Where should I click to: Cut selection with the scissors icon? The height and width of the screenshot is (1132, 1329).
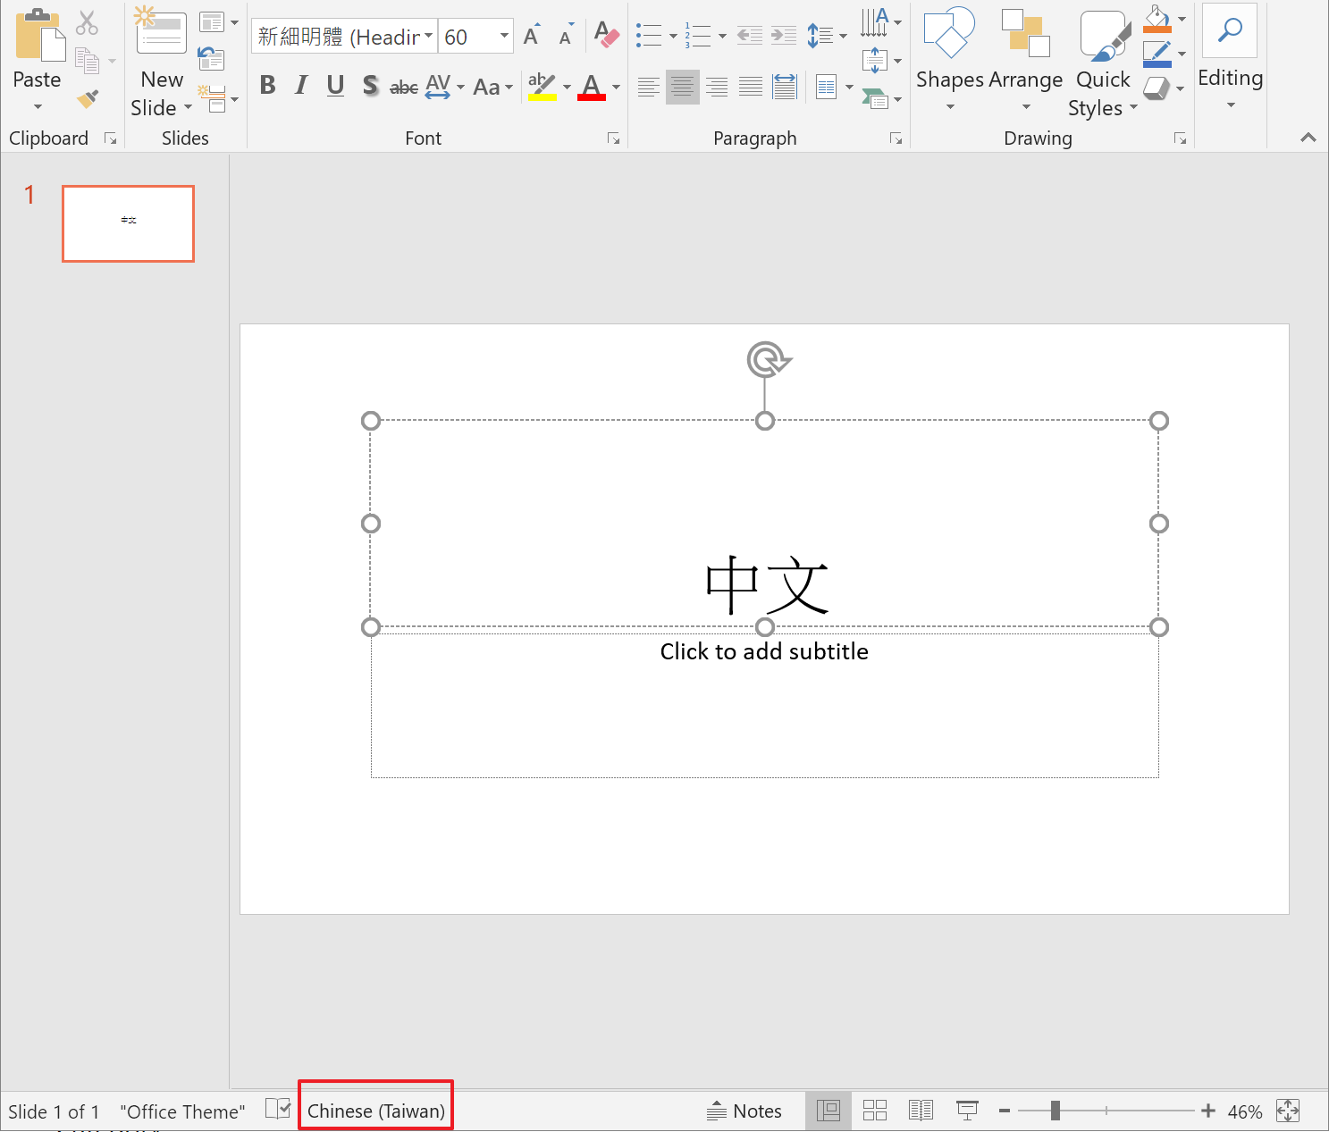88,22
